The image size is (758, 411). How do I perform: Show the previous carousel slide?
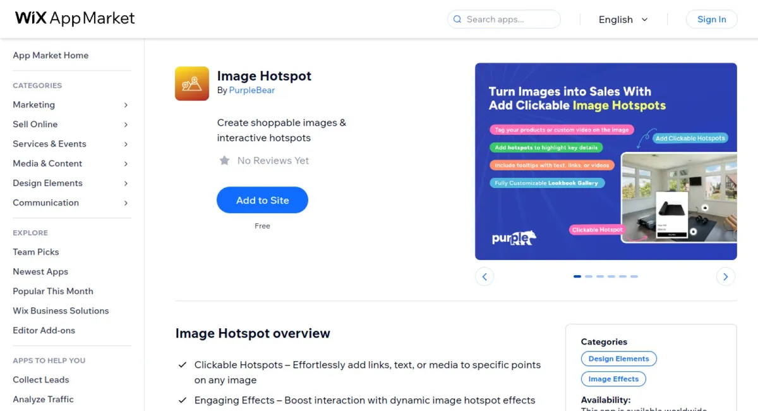click(484, 276)
